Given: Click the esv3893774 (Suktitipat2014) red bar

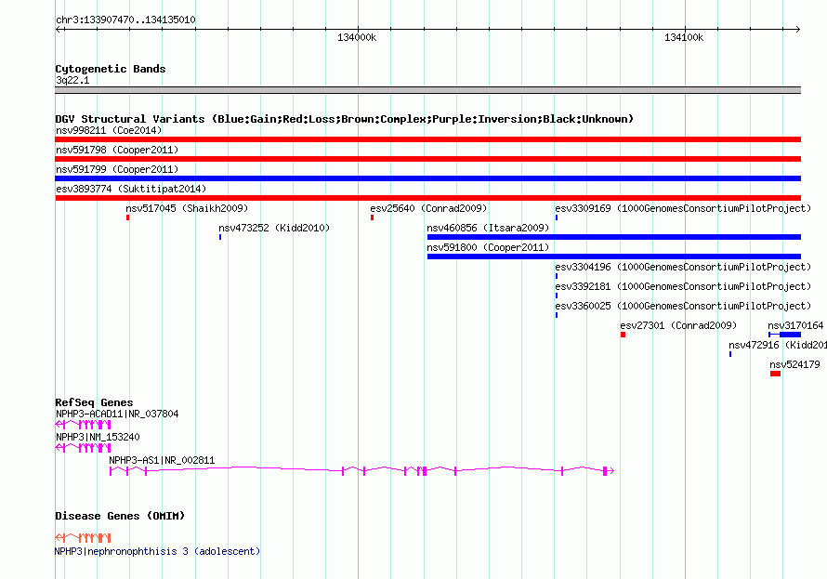Looking at the screenshot, I should click(x=427, y=198).
